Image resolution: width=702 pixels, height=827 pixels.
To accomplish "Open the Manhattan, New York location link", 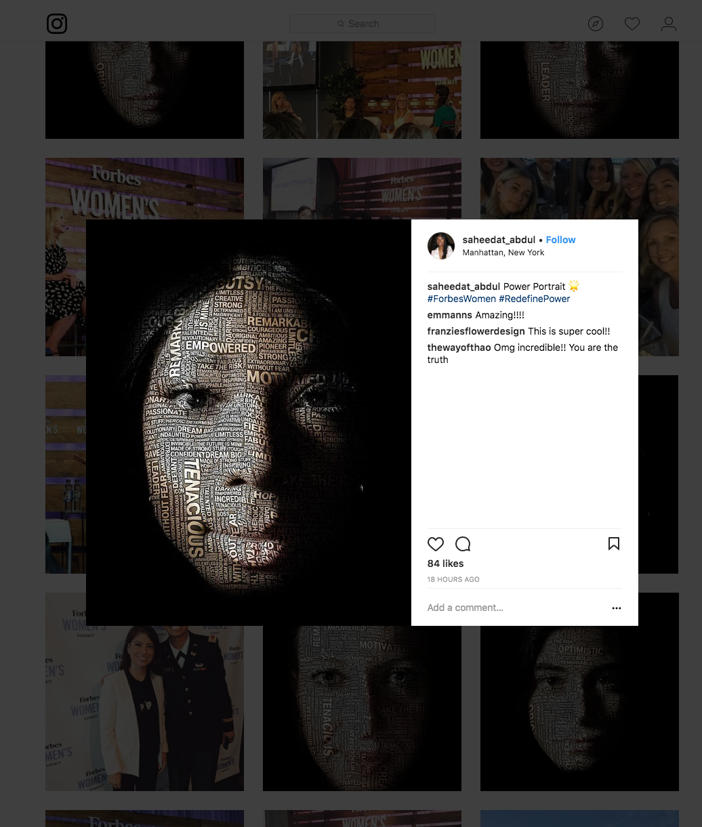I will pos(503,253).
